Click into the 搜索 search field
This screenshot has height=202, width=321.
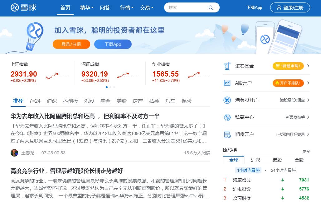[x=187, y=8]
